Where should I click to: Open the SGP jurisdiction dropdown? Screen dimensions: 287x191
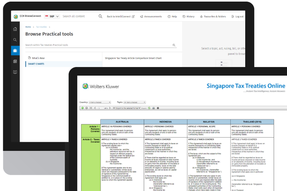tap(52, 16)
